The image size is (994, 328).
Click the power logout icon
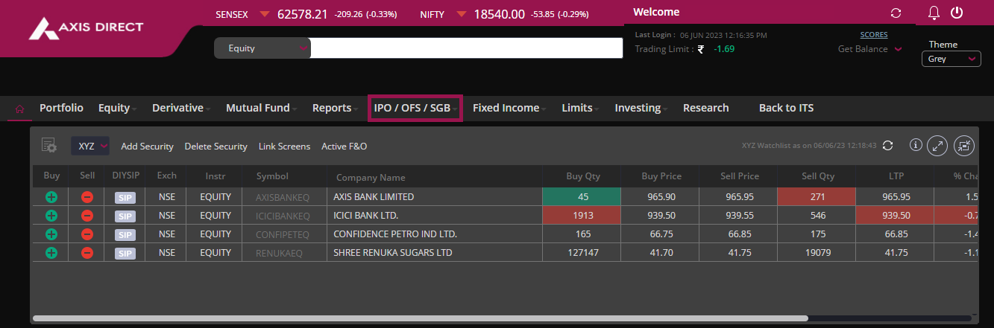pos(957,13)
